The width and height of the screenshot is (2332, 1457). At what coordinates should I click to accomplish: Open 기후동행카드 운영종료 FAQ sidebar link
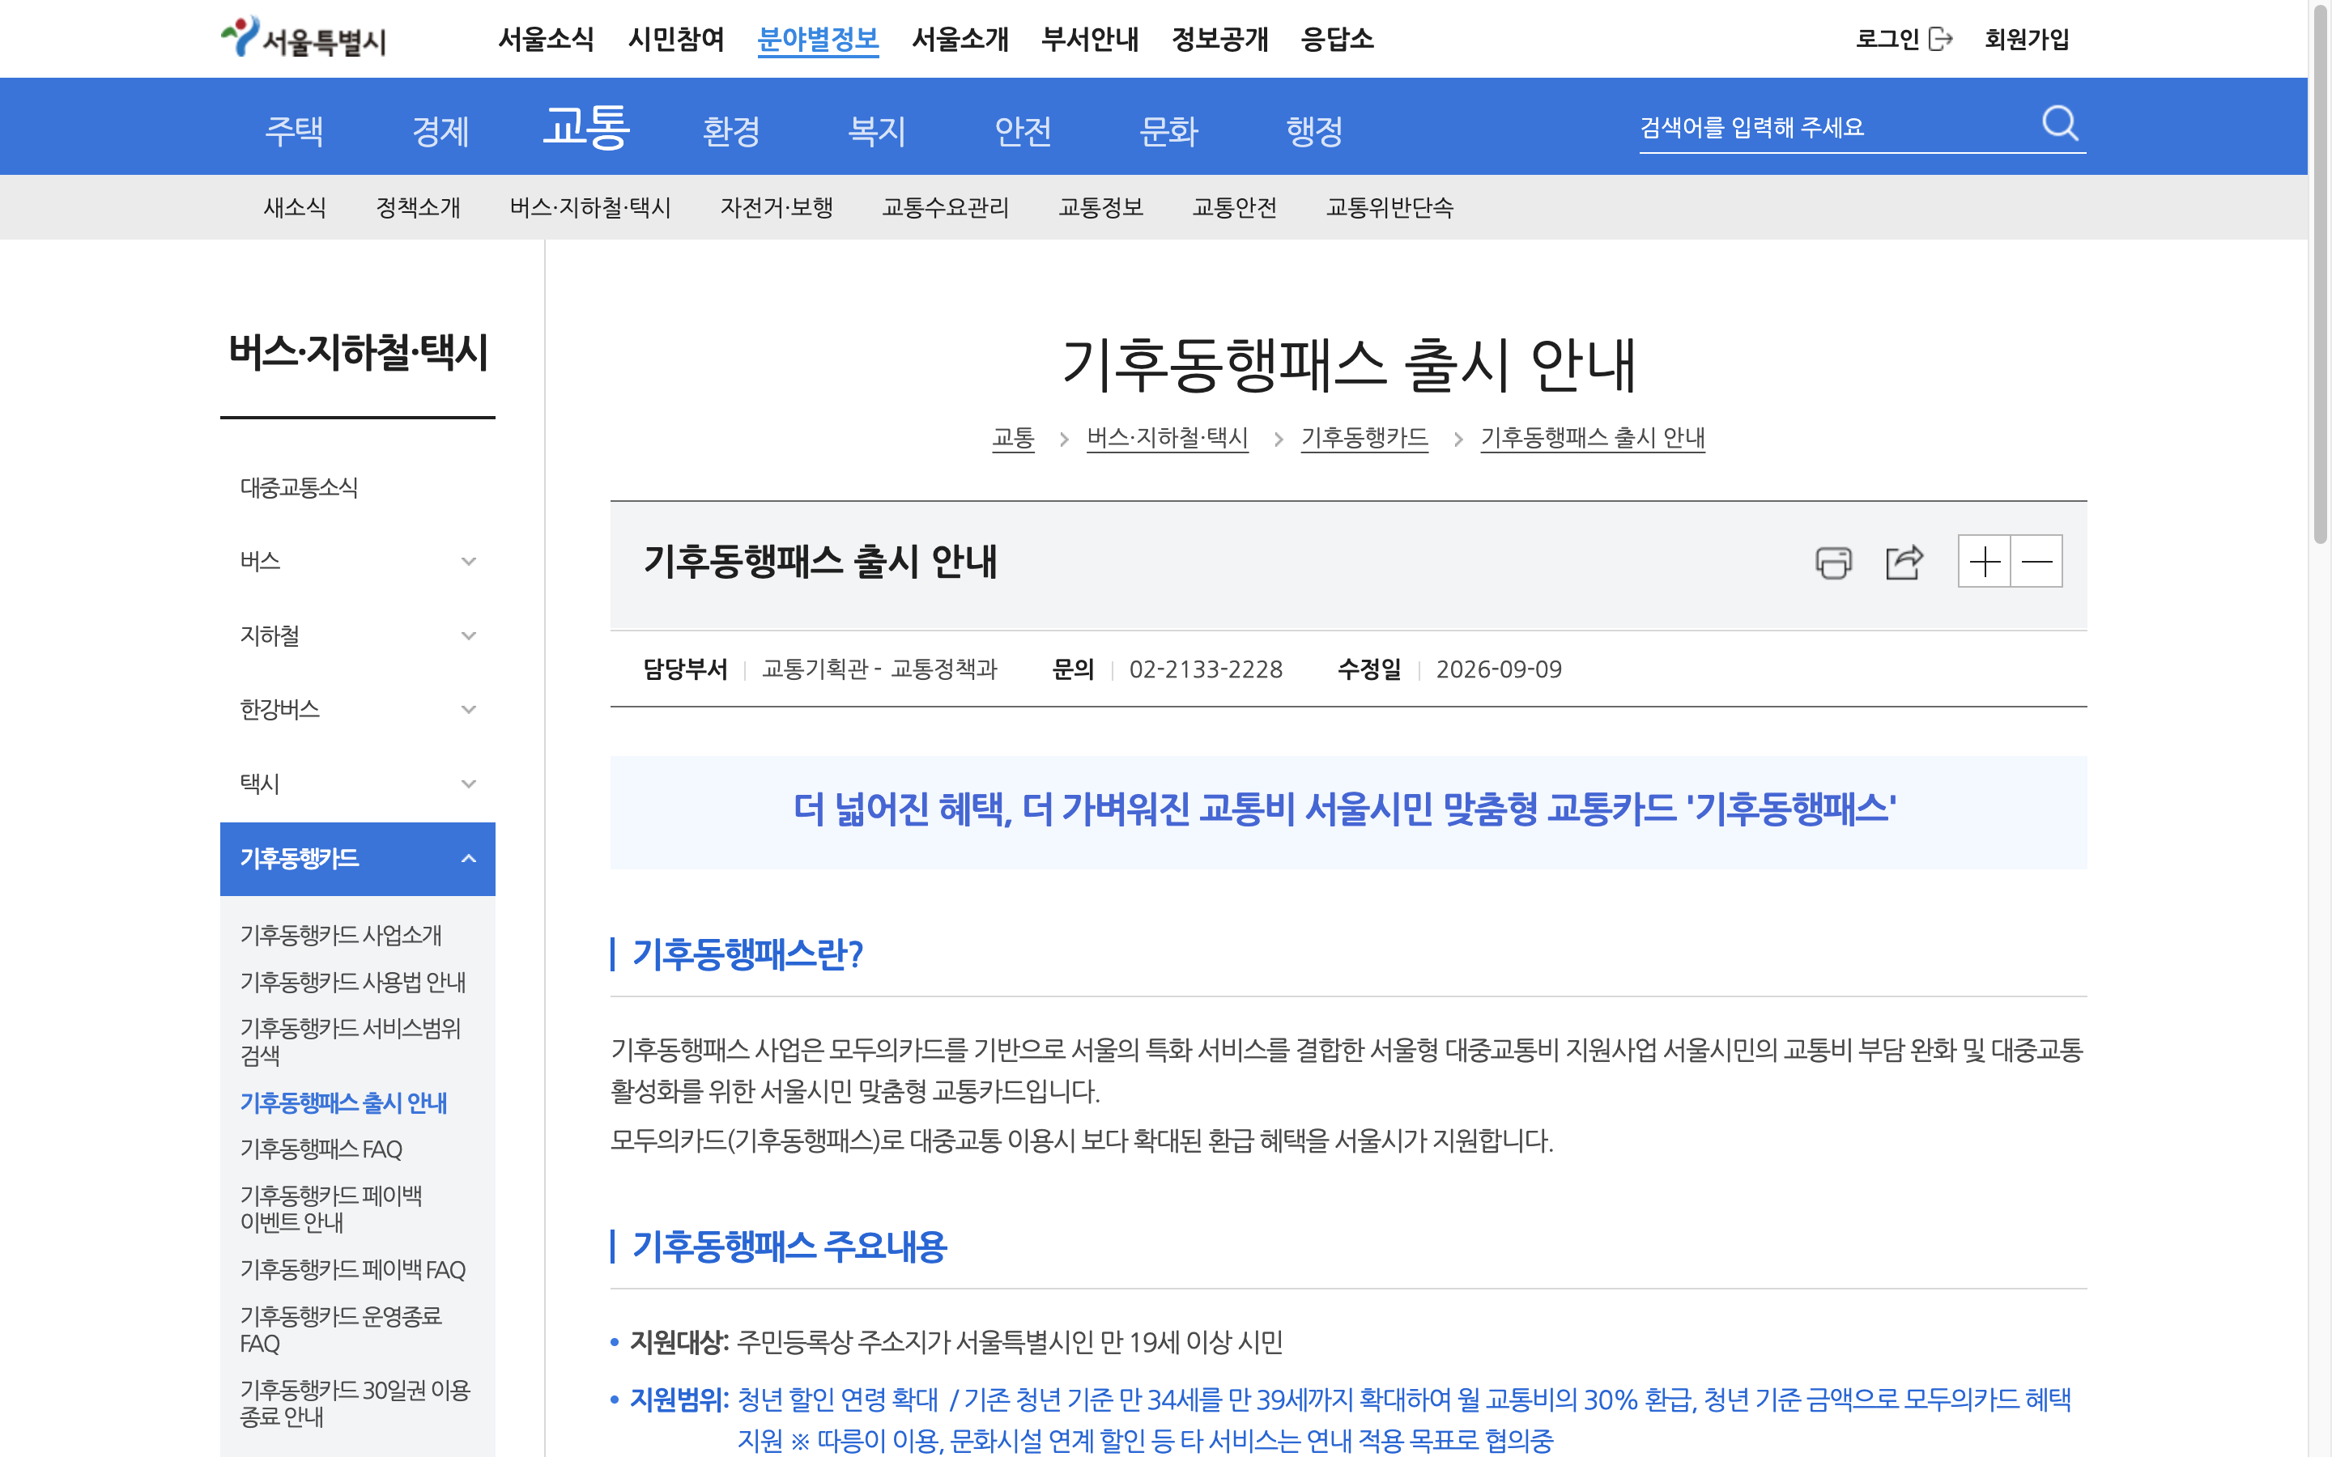pos(340,1330)
